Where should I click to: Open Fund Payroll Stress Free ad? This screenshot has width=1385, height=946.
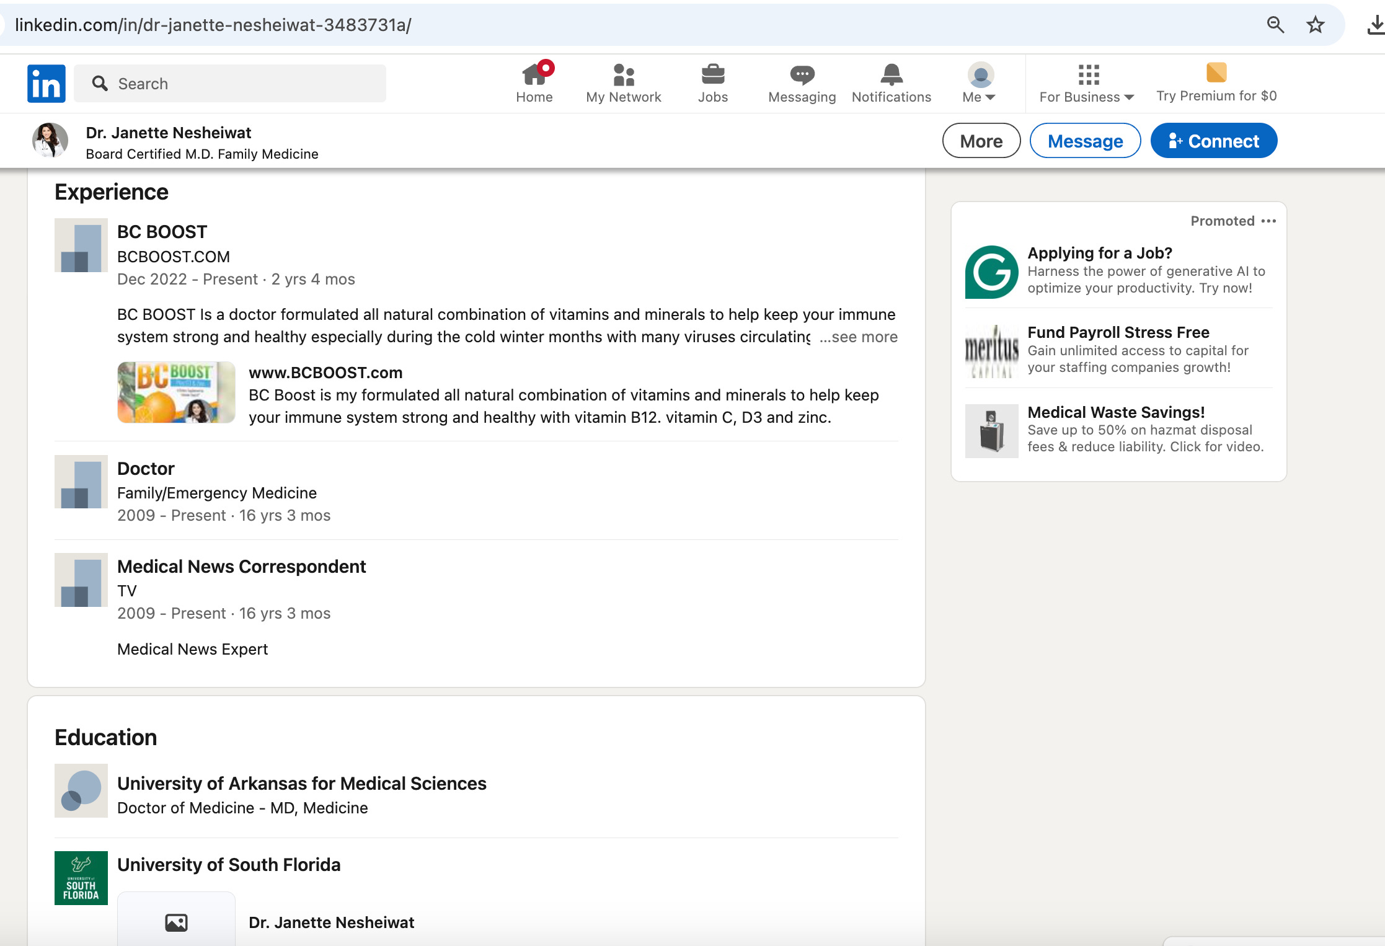point(1118,332)
